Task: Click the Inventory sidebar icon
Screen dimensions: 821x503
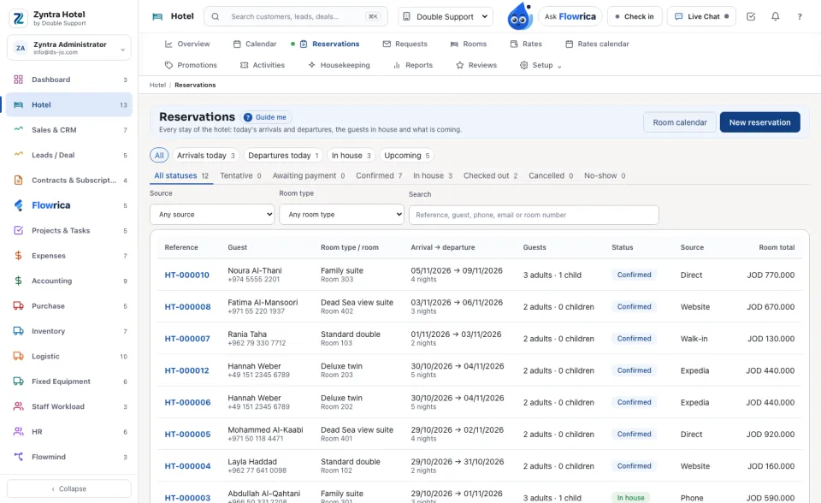Action: (18, 331)
